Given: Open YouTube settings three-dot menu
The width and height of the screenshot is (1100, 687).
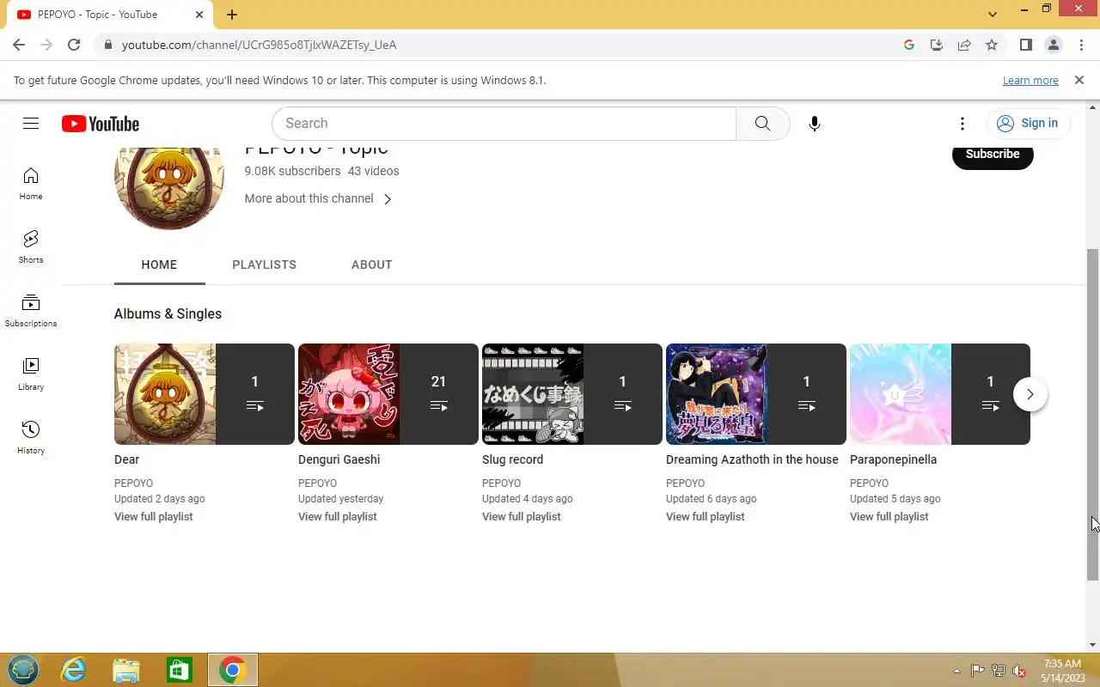Looking at the screenshot, I should pyautogui.click(x=962, y=124).
